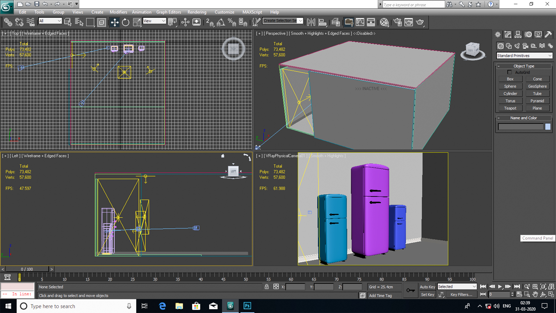Switch to the Modify panel tab
This screenshot has height=313, width=556.
click(508, 35)
